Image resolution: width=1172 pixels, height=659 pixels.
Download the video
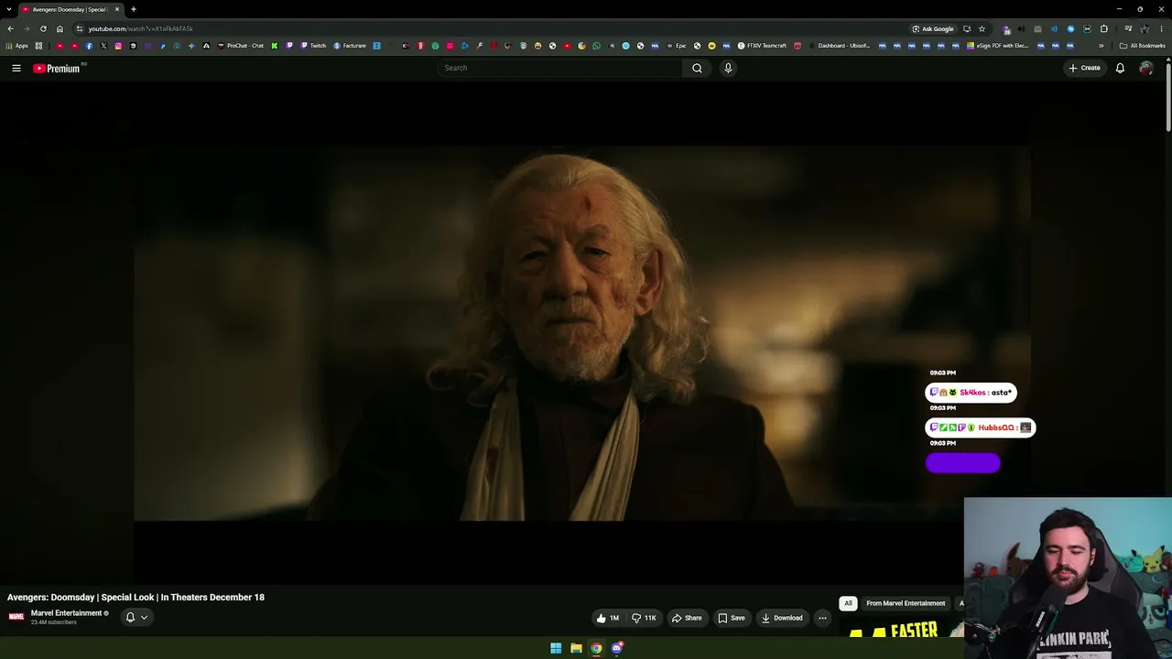click(782, 618)
